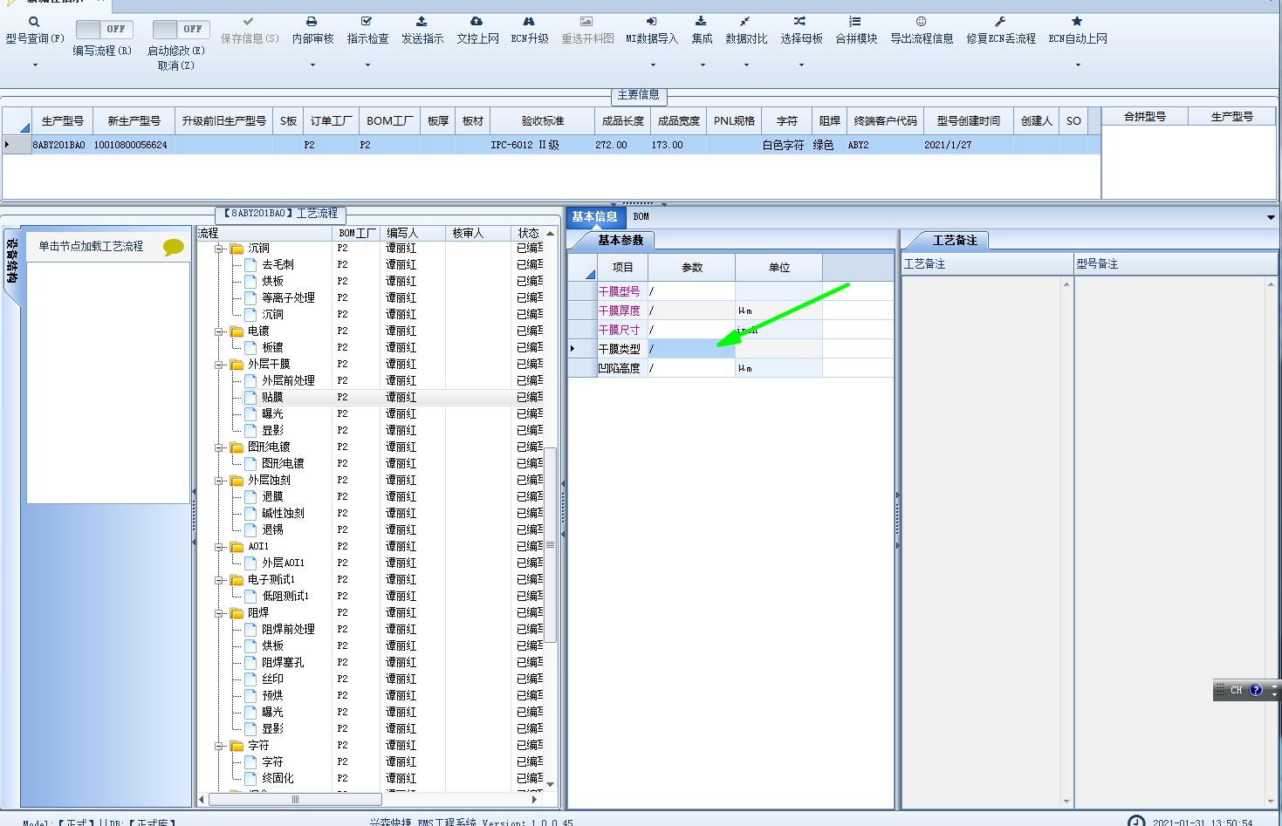Viewport: 1282px width, 826px height.
Task: Click the 沉铜 folder icon
Action: pyautogui.click(x=237, y=249)
